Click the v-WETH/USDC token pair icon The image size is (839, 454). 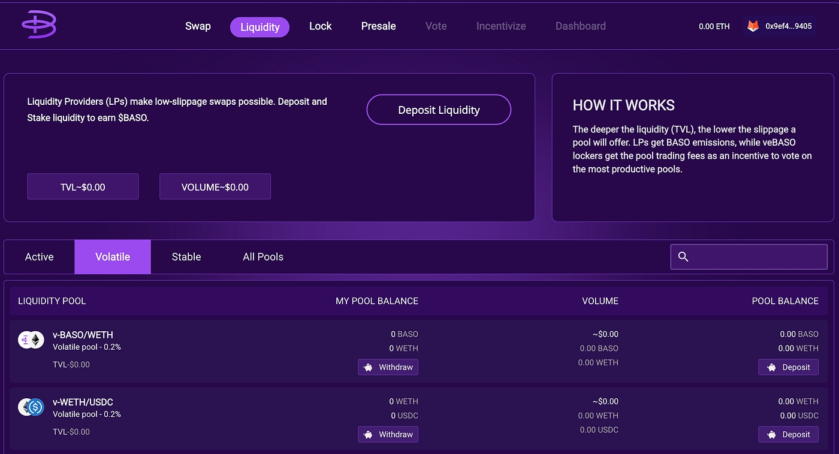click(31, 407)
